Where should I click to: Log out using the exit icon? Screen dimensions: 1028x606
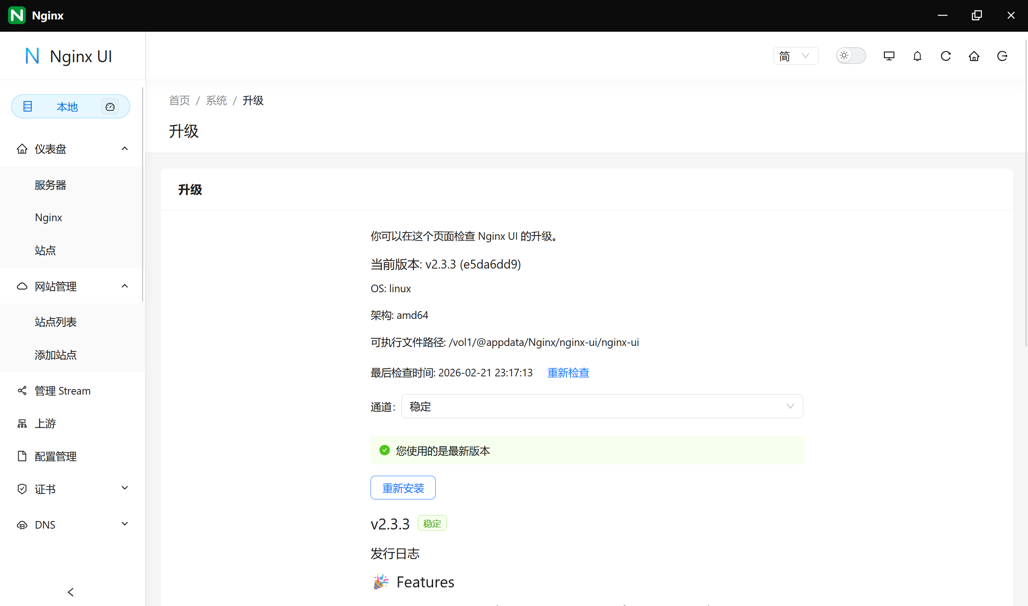[x=1002, y=56]
